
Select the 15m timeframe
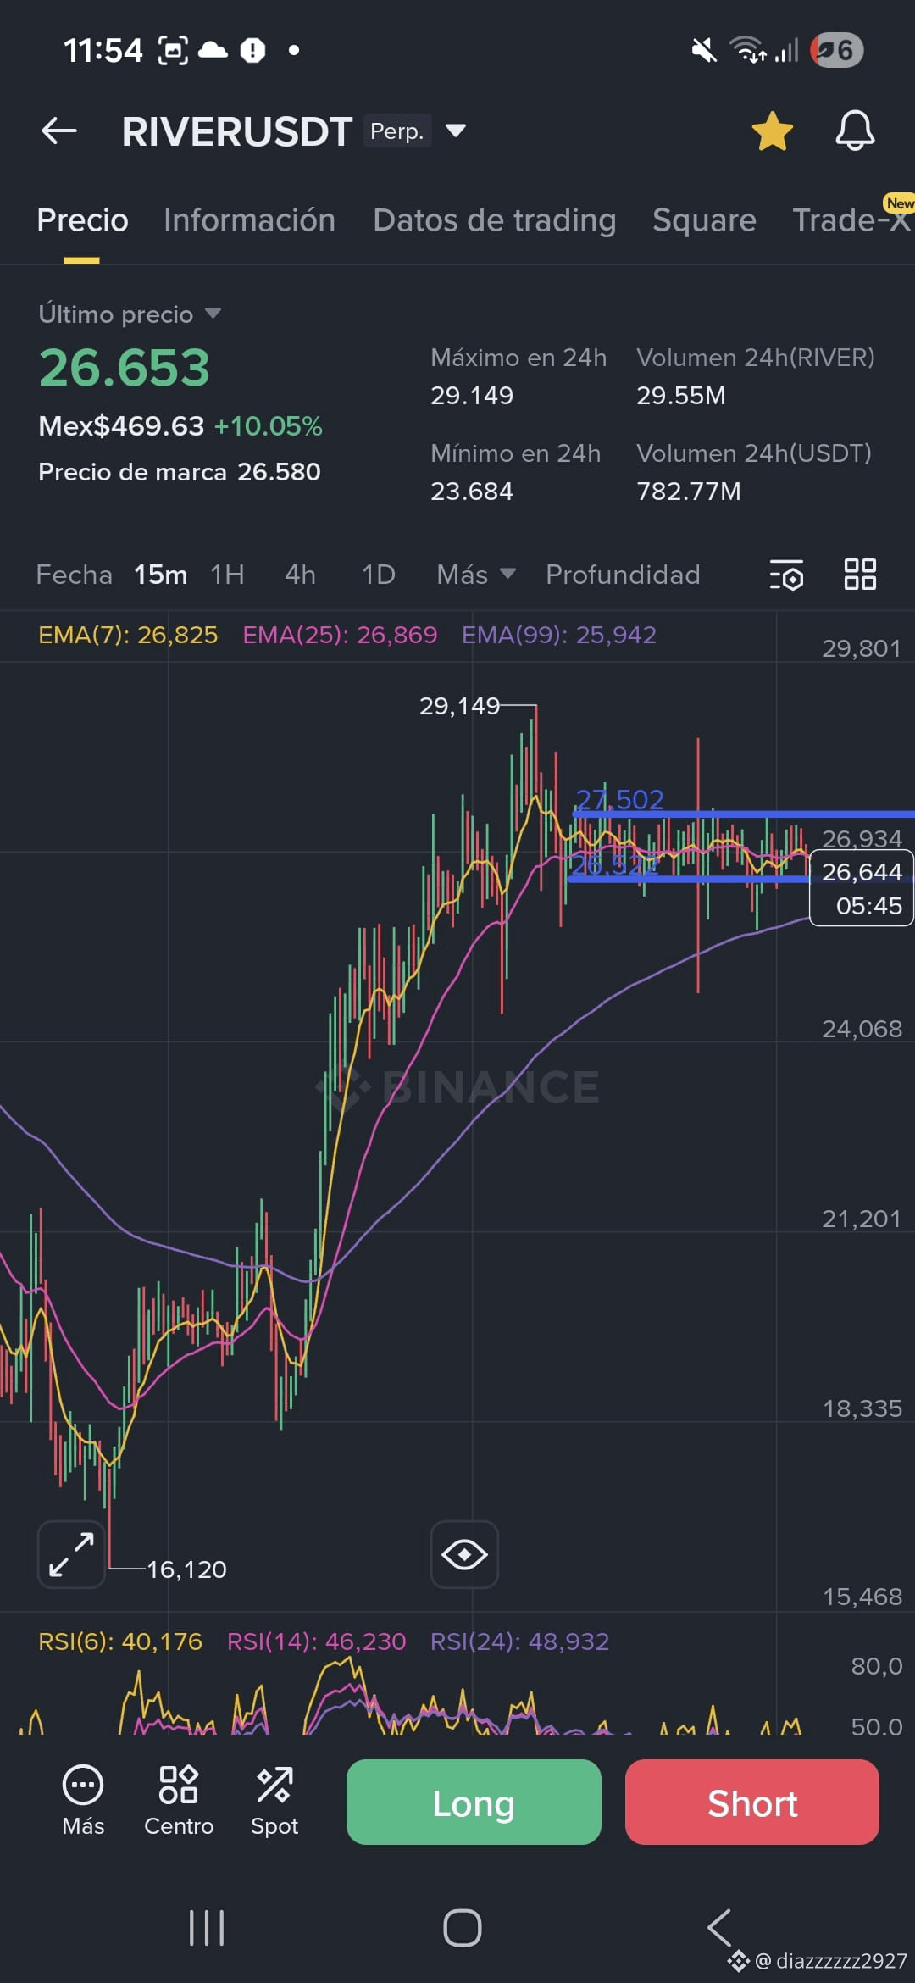tap(160, 575)
